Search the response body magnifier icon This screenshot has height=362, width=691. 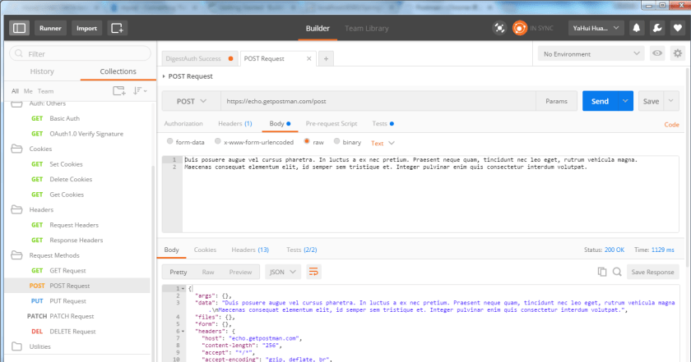616,272
